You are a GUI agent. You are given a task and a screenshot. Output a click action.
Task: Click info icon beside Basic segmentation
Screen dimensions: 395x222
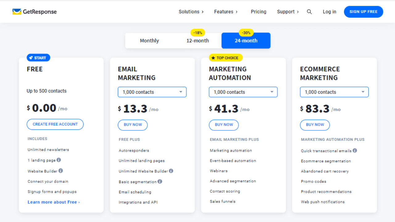[160, 181]
